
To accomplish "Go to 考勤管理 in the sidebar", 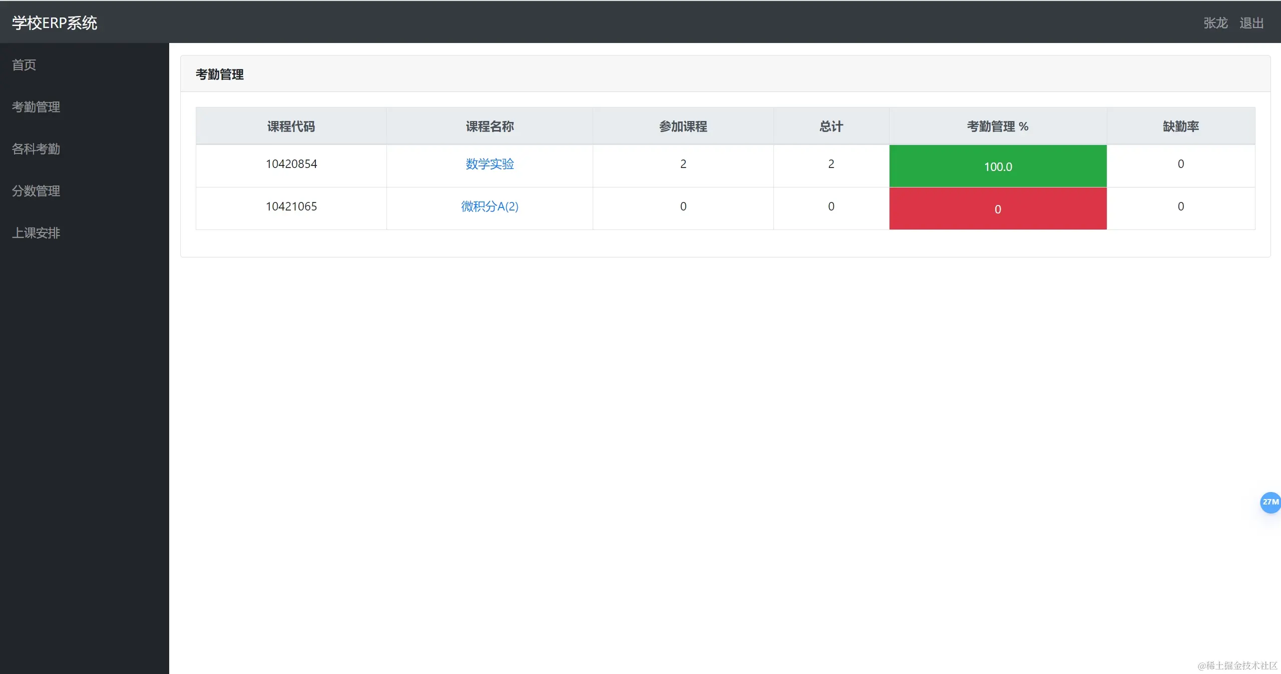I will [x=36, y=107].
